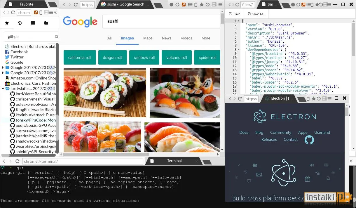Click the Electron window vertical scrollbar
This screenshot has width=356, height=208.
(x=347, y=112)
